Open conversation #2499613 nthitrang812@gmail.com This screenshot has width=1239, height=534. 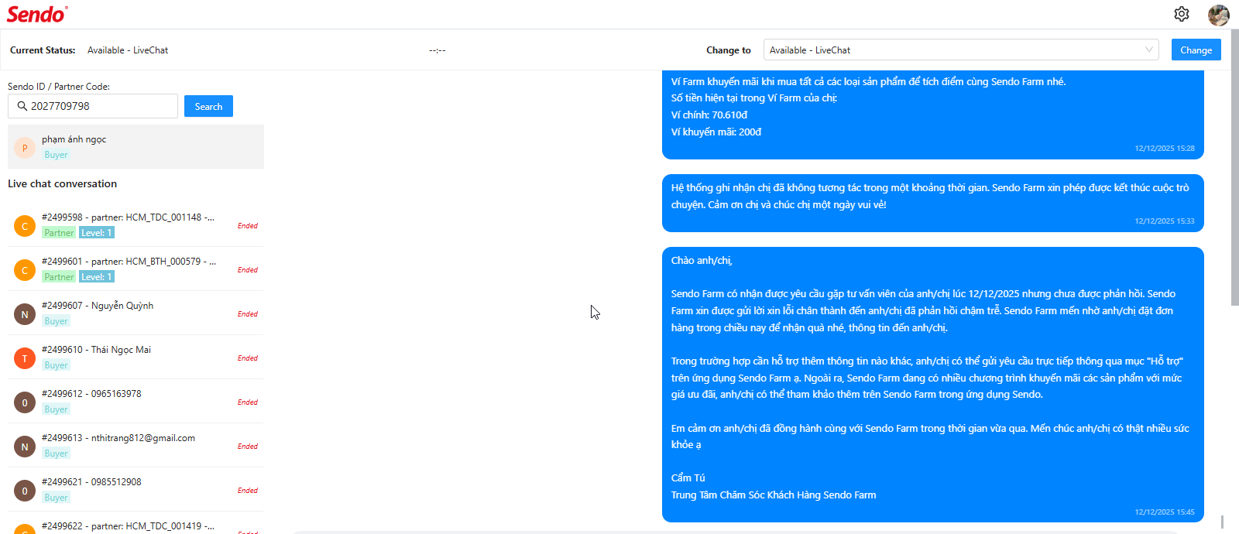point(136,445)
